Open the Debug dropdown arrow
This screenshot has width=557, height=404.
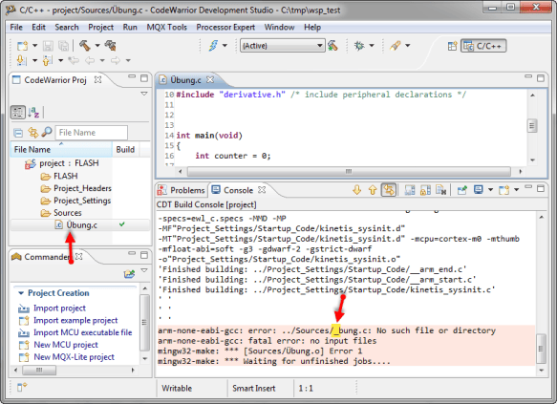[372, 46]
